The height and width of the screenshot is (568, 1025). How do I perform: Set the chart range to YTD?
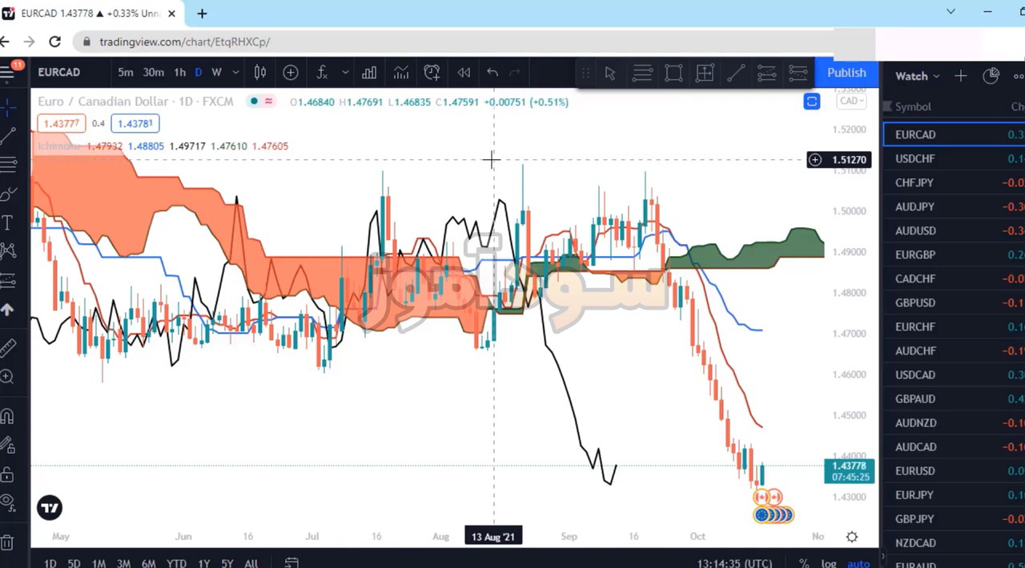coord(176,563)
